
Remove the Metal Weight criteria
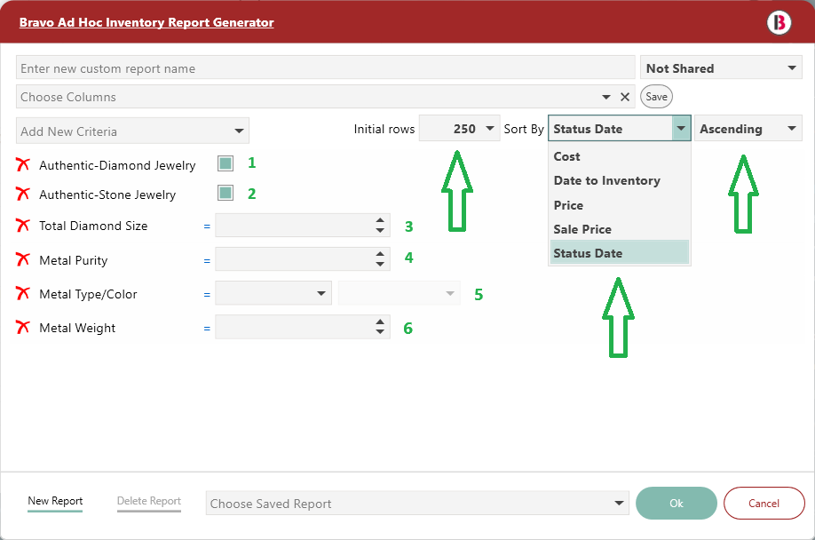click(x=23, y=328)
